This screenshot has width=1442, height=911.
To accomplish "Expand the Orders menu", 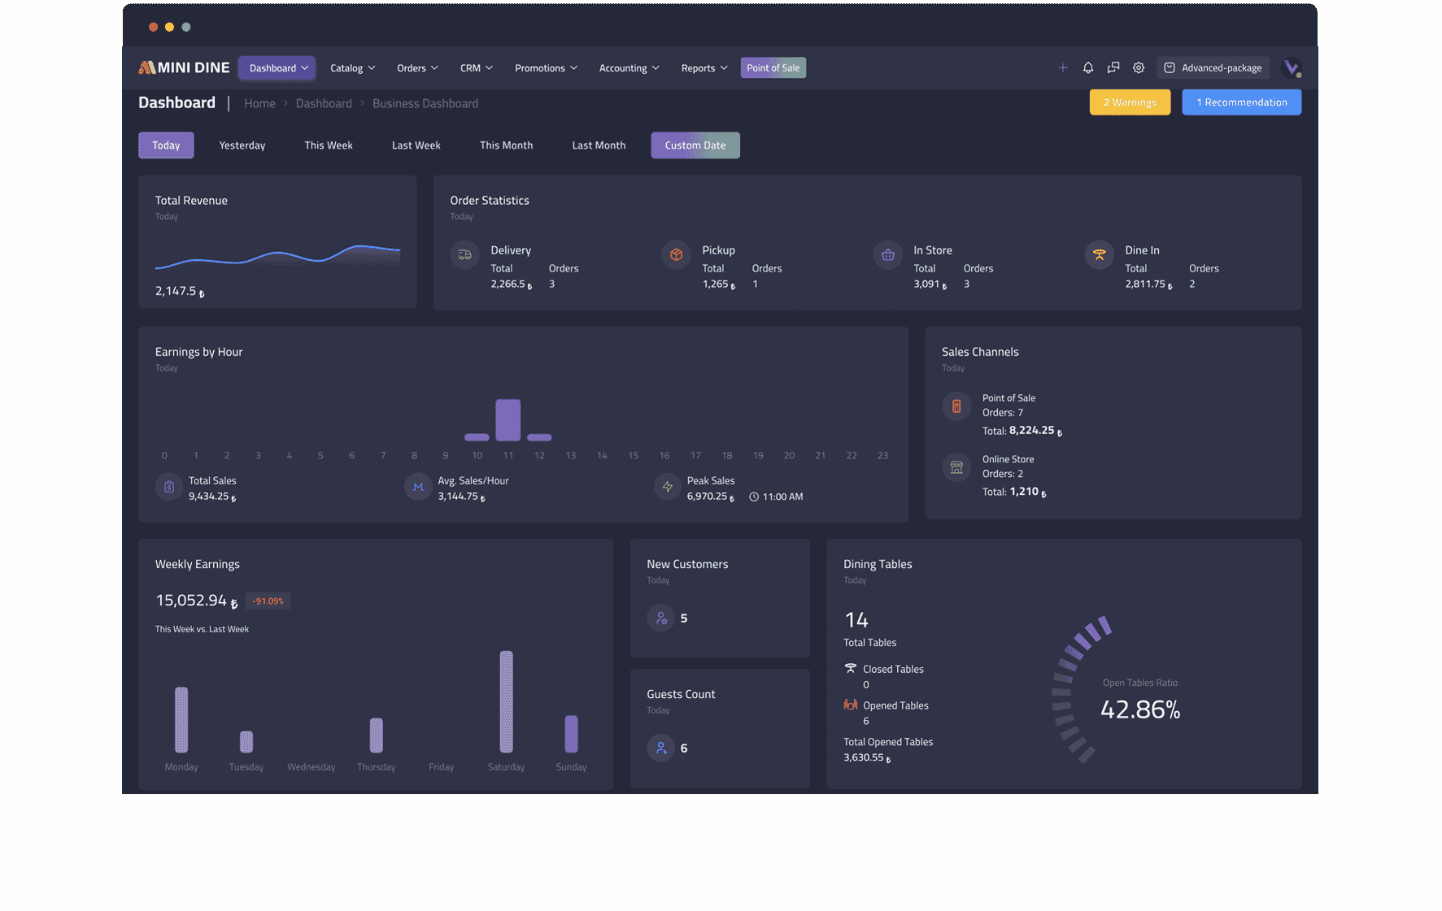I will coord(417,68).
